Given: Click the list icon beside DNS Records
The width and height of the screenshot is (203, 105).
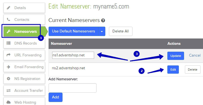Looking at the screenshot, I should pyautogui.click(x=9, y=43).
